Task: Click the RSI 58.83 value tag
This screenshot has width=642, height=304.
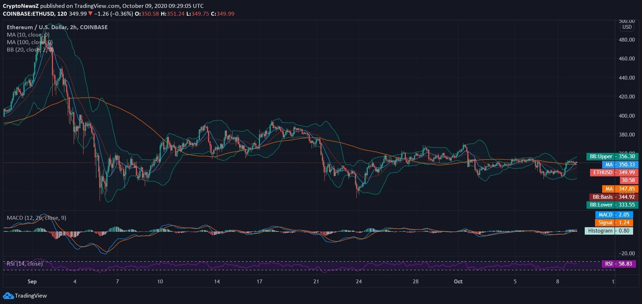Action: point(619,264)
